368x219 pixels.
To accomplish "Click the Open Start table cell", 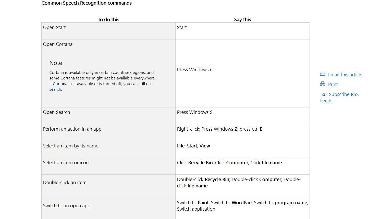I will tap(108, 31).
